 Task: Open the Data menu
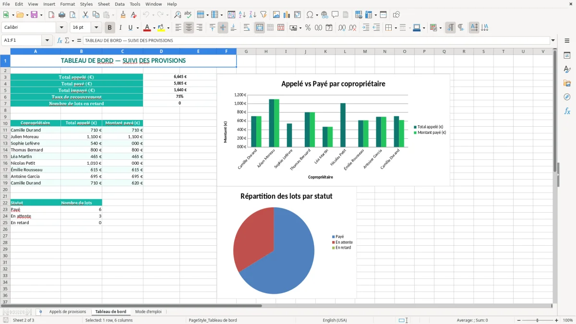(x=120, y=4)
